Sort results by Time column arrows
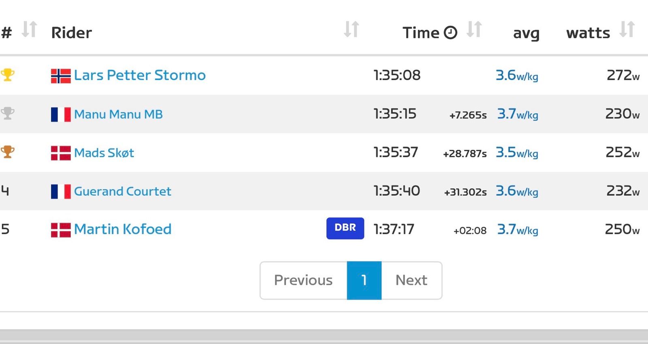Screen dimensions: 648x344 474,30
